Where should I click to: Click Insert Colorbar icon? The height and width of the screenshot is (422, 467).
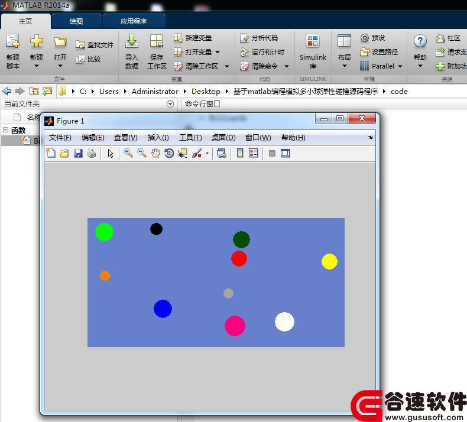pyautogui.click(x=240, y=153)
